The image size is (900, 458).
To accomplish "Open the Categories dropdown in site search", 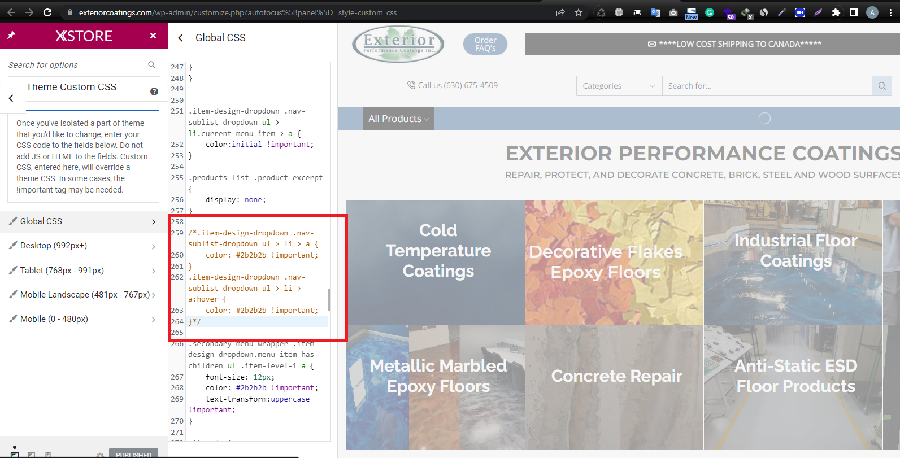I will [619, 86].
